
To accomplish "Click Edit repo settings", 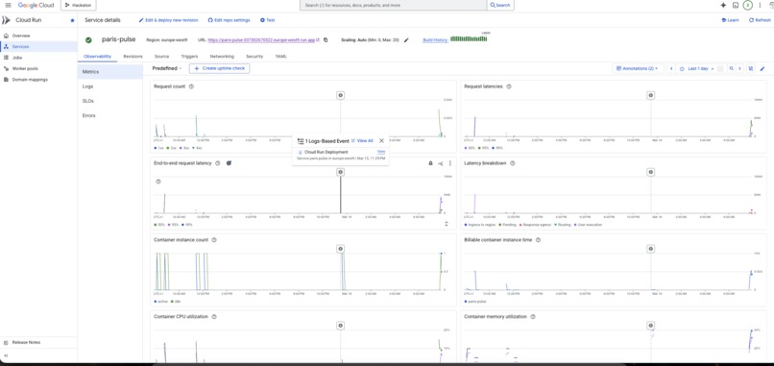I will click(x=230, y=20).
